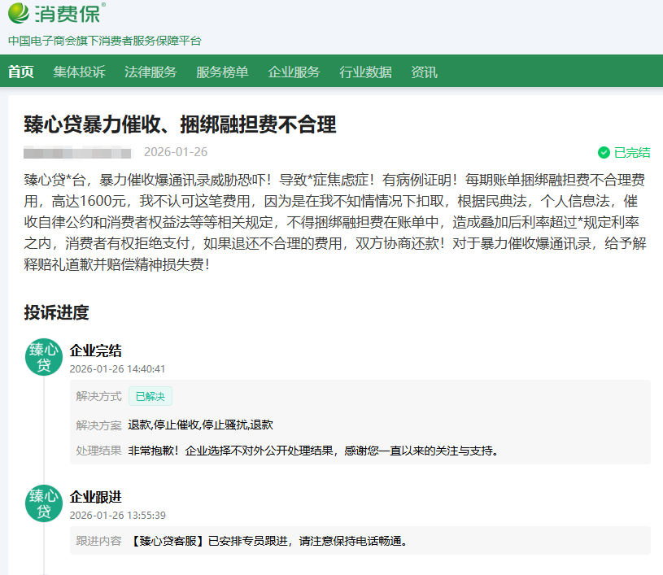663x575 pixels.
Task: Open the 服务榜单 navigation item
Action: (x=222, y=72)
